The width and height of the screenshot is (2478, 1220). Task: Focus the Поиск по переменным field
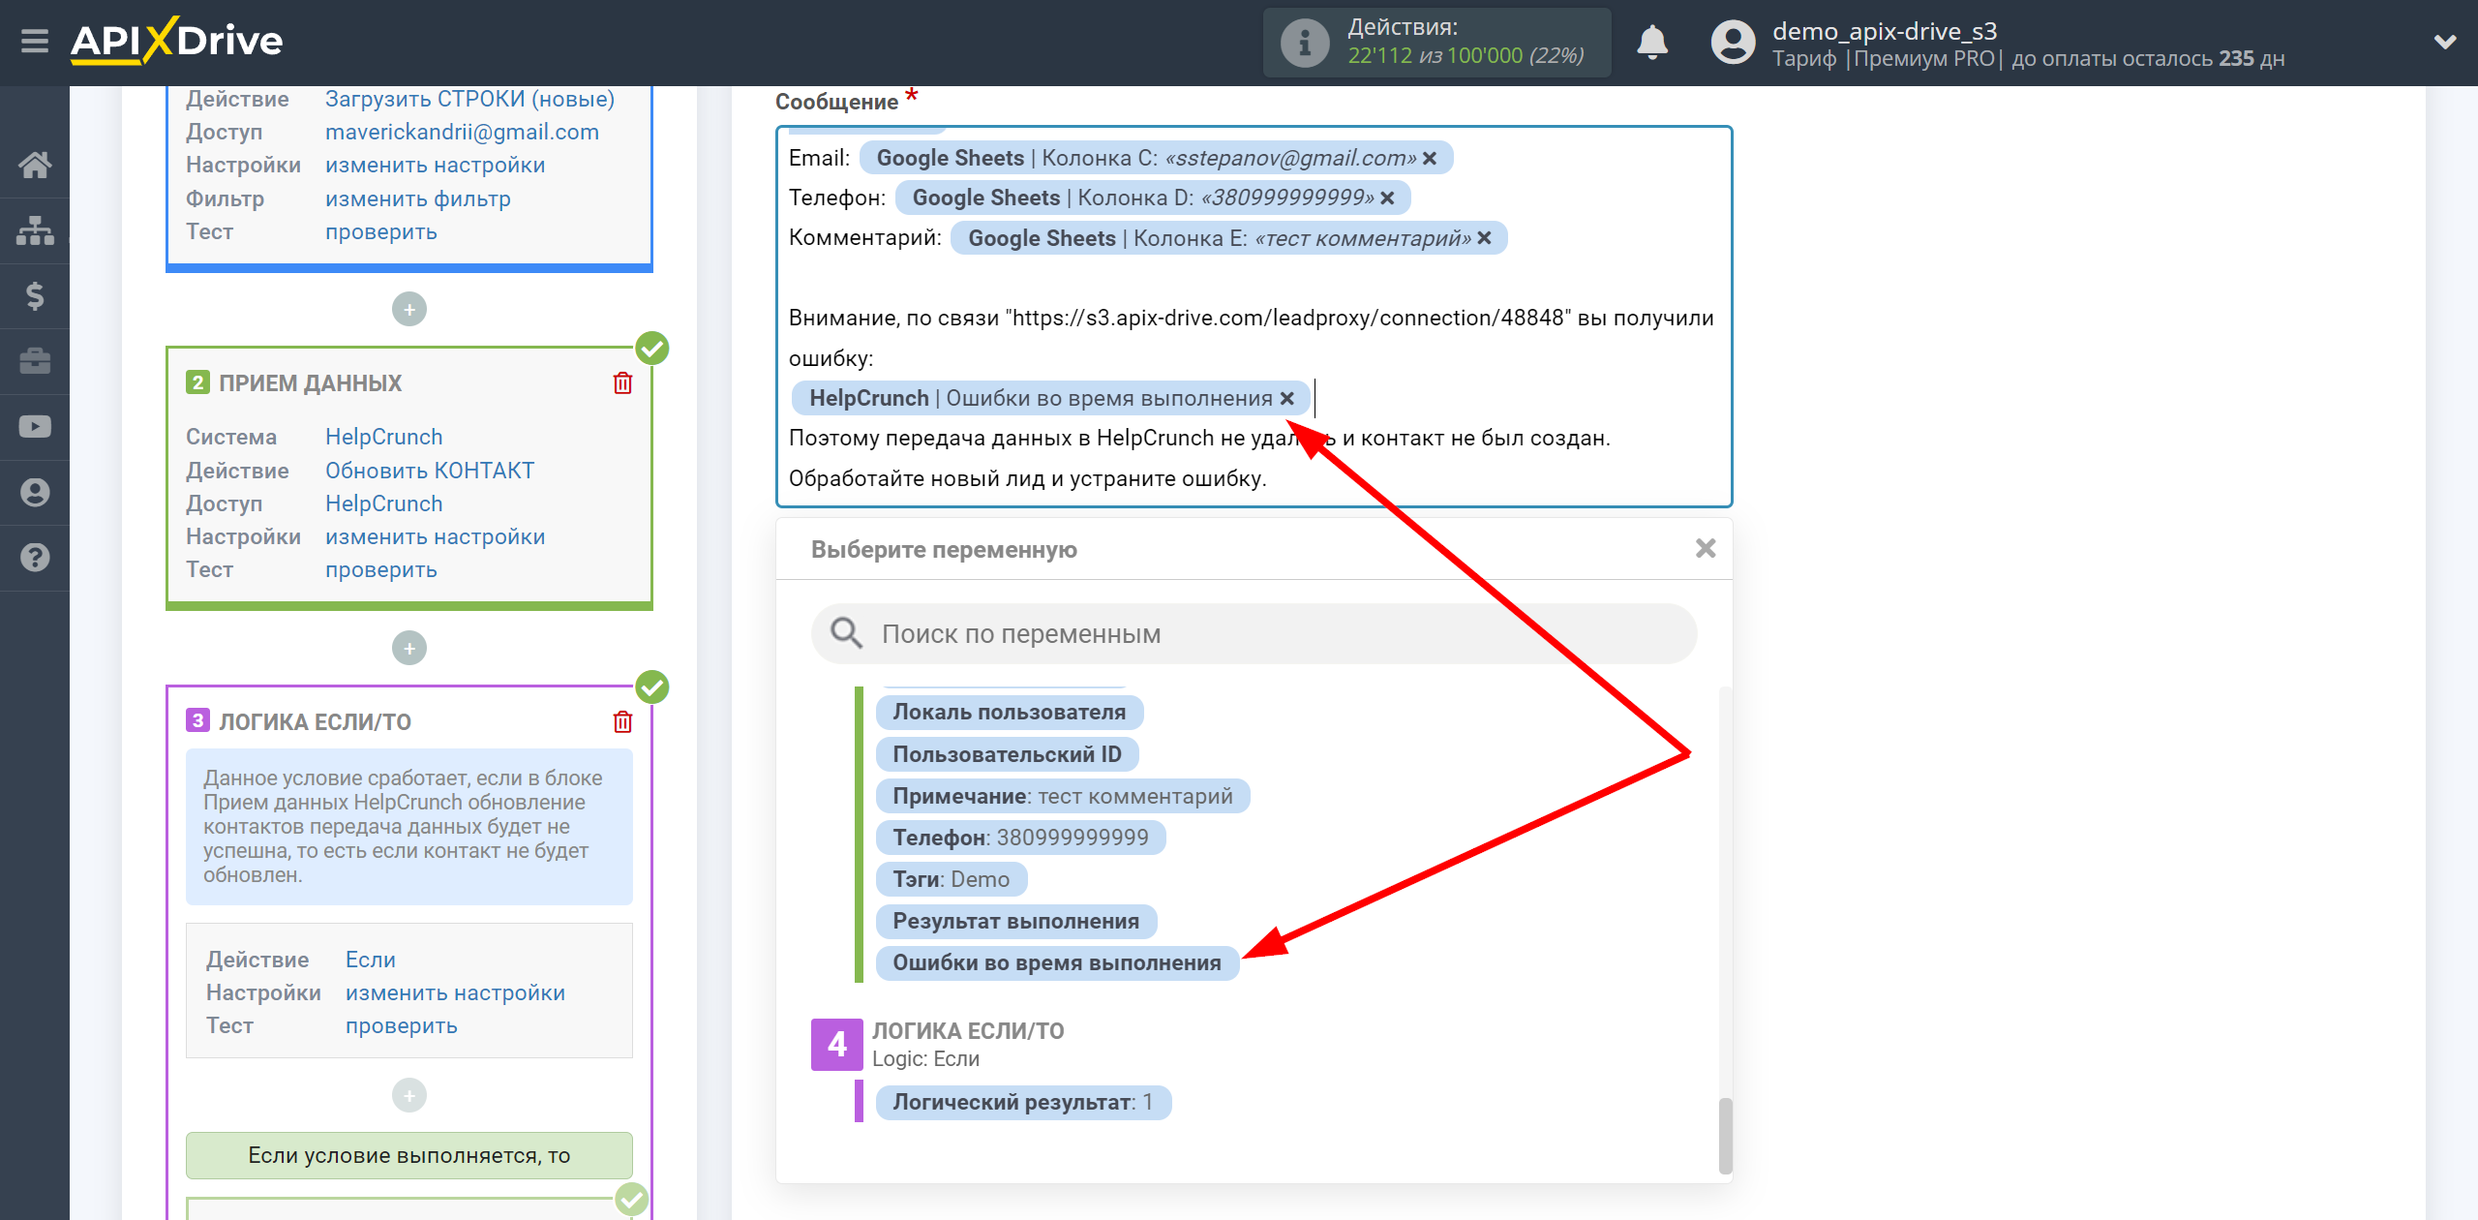(1254, 634)
